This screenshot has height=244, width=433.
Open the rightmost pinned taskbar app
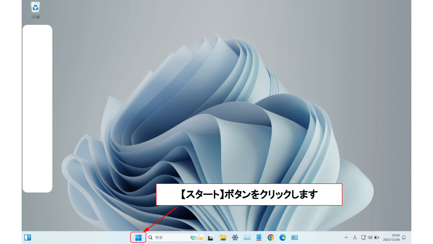[295, 237]
